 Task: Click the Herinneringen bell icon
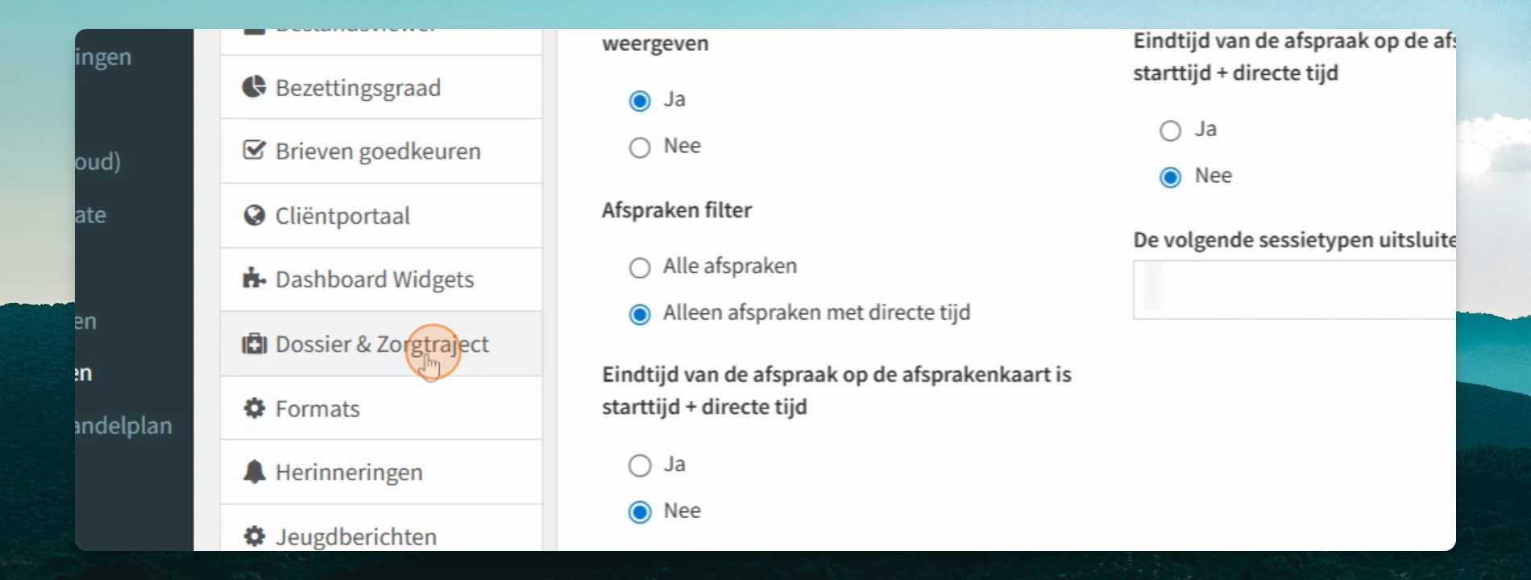pyautogui.click(x=254, y=472)
